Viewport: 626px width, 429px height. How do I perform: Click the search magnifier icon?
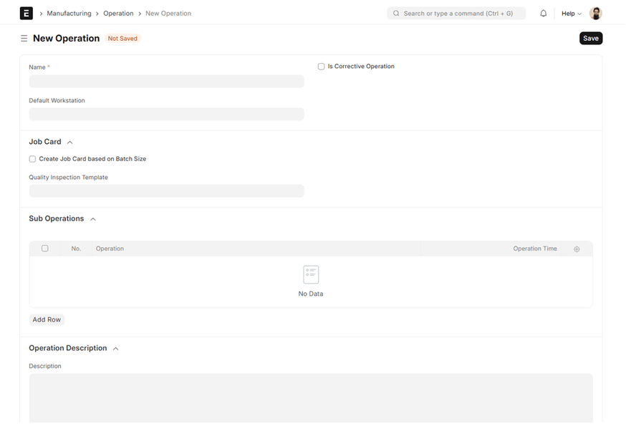pos(396,13)
